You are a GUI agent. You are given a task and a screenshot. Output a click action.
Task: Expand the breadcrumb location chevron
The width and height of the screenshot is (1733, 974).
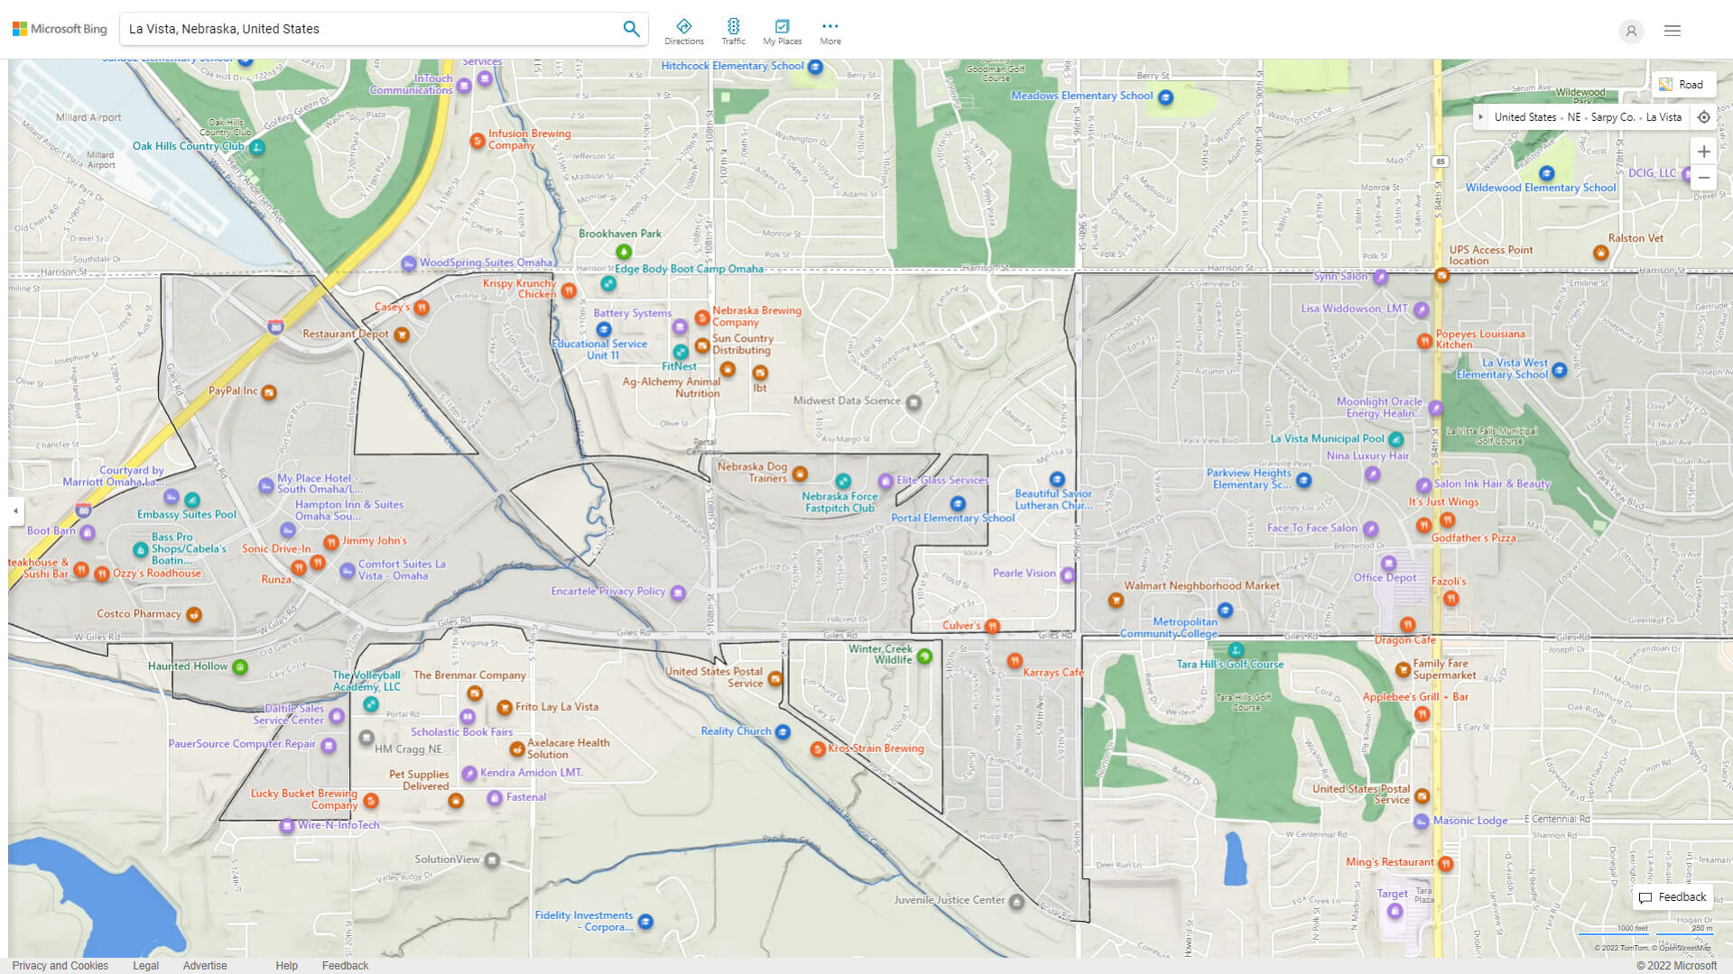pyautogui.click(x=1481, y=117)
